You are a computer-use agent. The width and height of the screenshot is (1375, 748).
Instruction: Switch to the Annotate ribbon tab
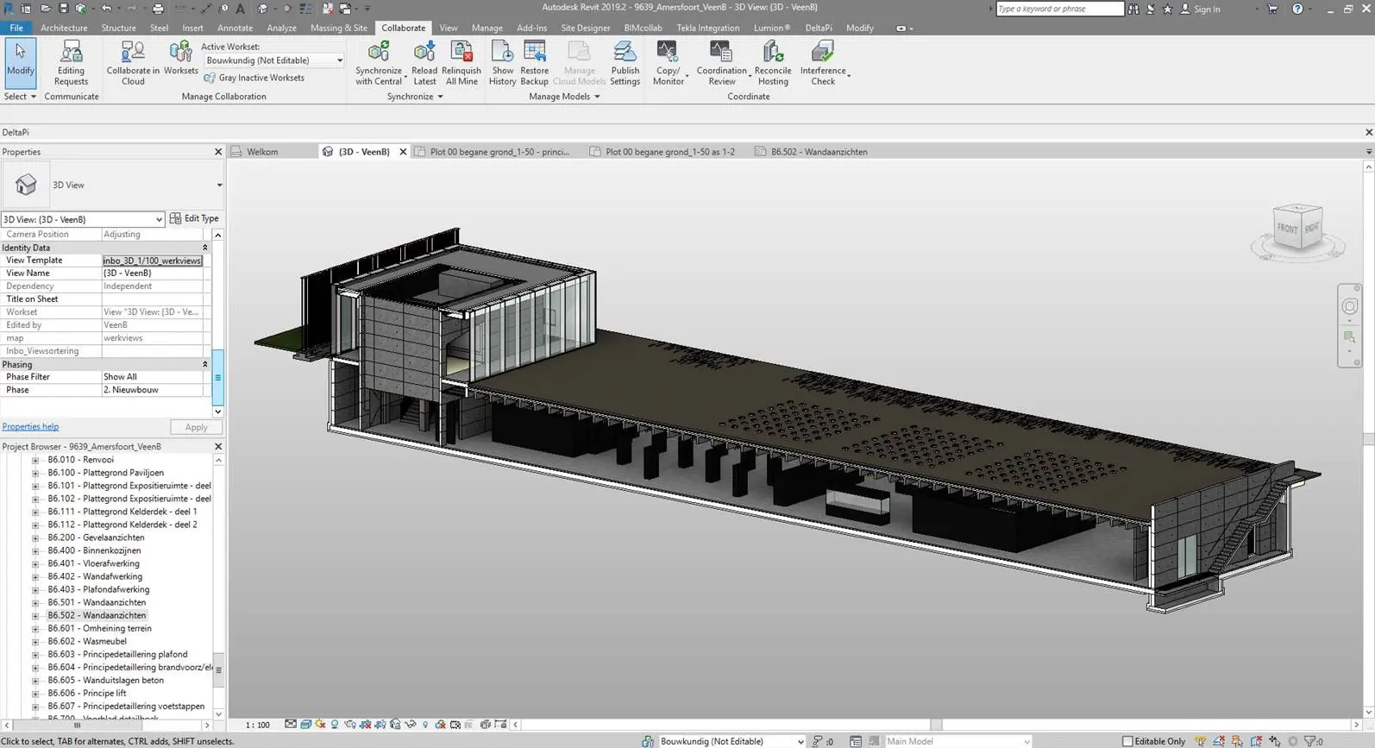[235, 28]
